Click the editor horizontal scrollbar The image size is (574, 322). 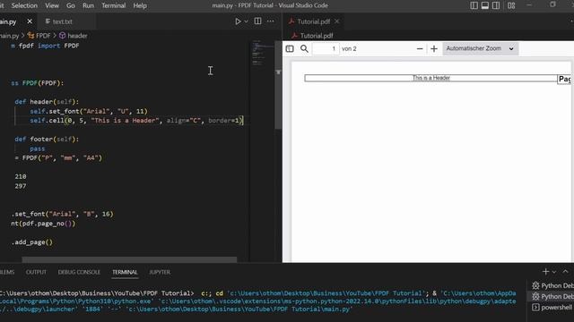[129, 260]
